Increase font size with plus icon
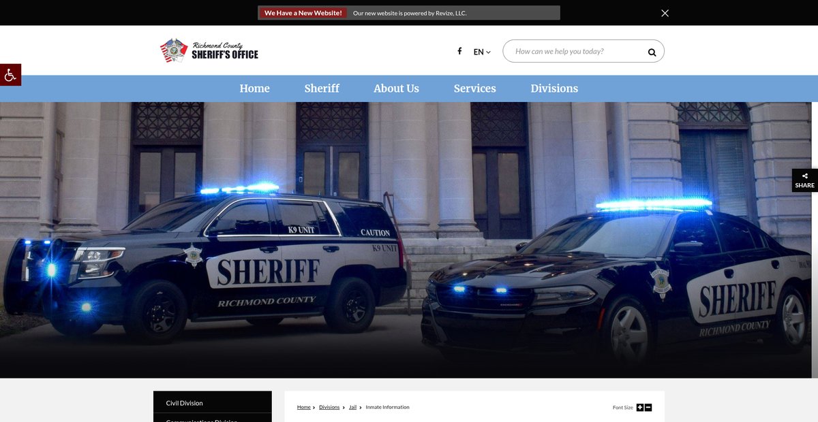 click(640, 407)
